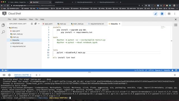Open the web preview icon in header
The width and height of the screenshot is (179, 101).
169,14
